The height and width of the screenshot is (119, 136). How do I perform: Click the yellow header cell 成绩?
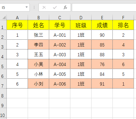(x=102, y=25)
